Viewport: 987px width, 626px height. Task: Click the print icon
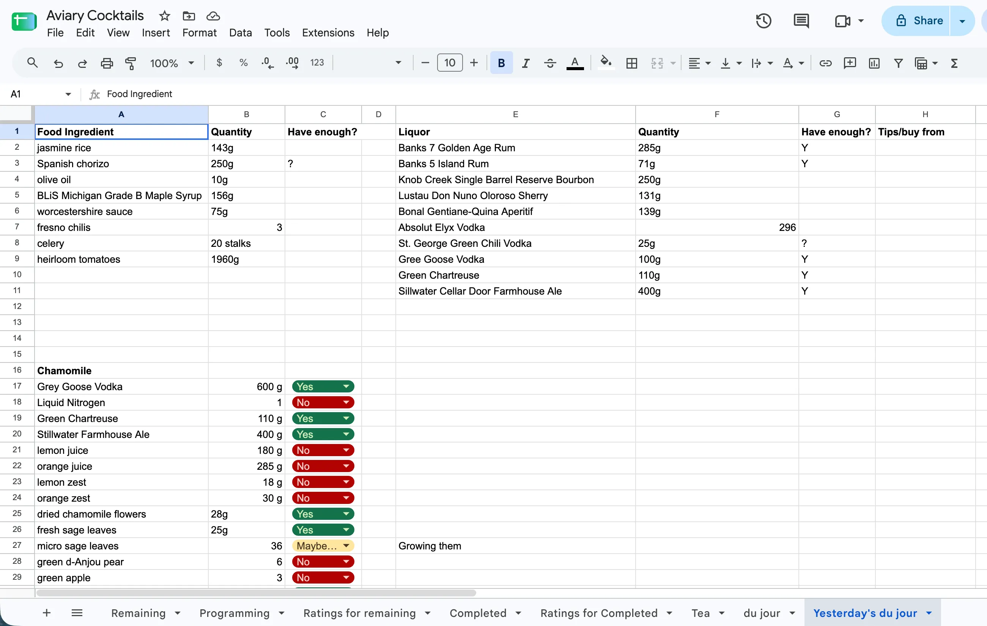pos(107,63)
